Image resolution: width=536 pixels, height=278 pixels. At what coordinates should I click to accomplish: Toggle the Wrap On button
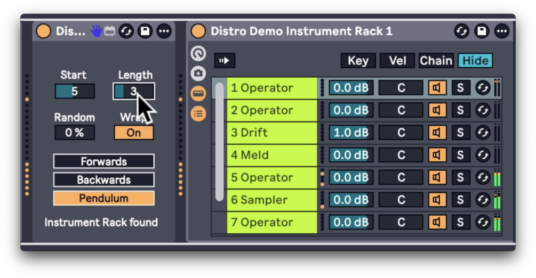(x=134, y=133)
